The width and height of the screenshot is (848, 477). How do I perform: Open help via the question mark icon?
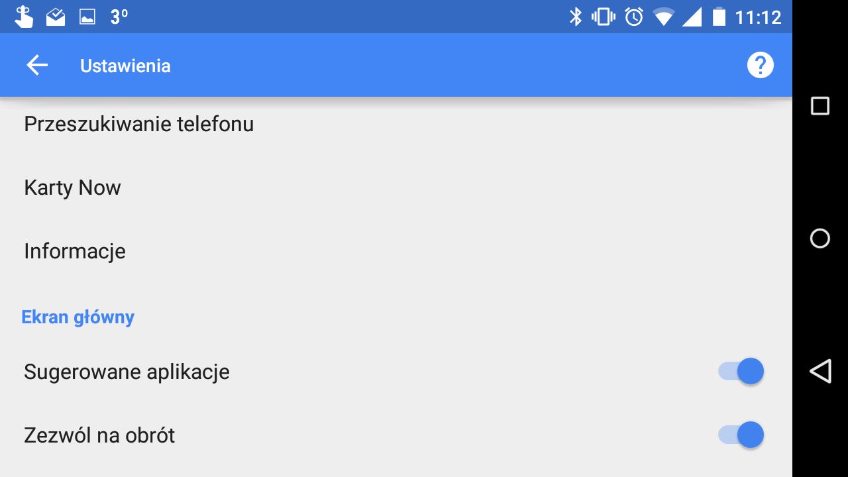[x=760, y=66]
